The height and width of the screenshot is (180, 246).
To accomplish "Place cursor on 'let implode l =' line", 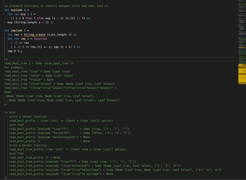I will click(17, 30).
